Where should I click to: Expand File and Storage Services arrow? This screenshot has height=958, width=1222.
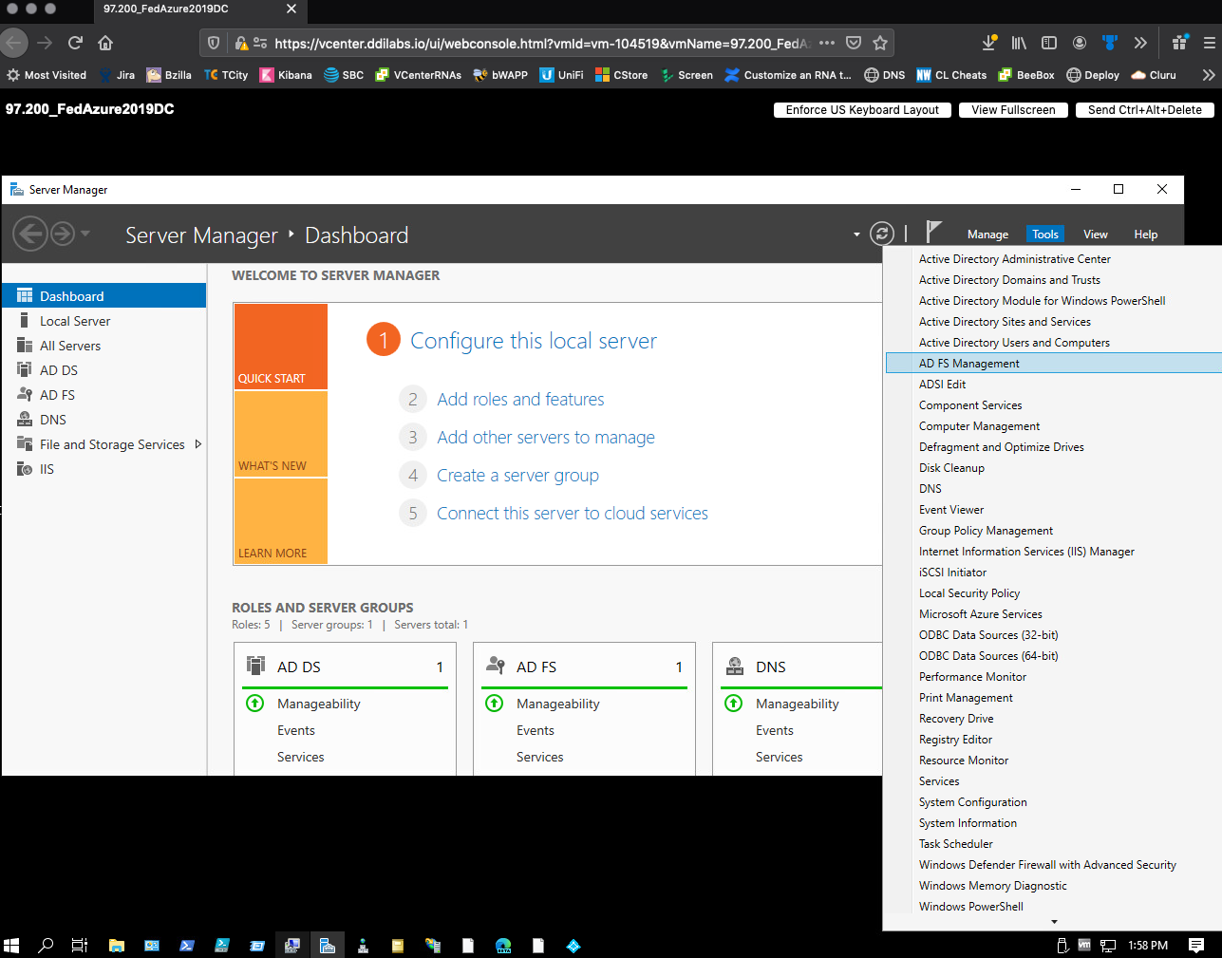click(x=197, y=444)
